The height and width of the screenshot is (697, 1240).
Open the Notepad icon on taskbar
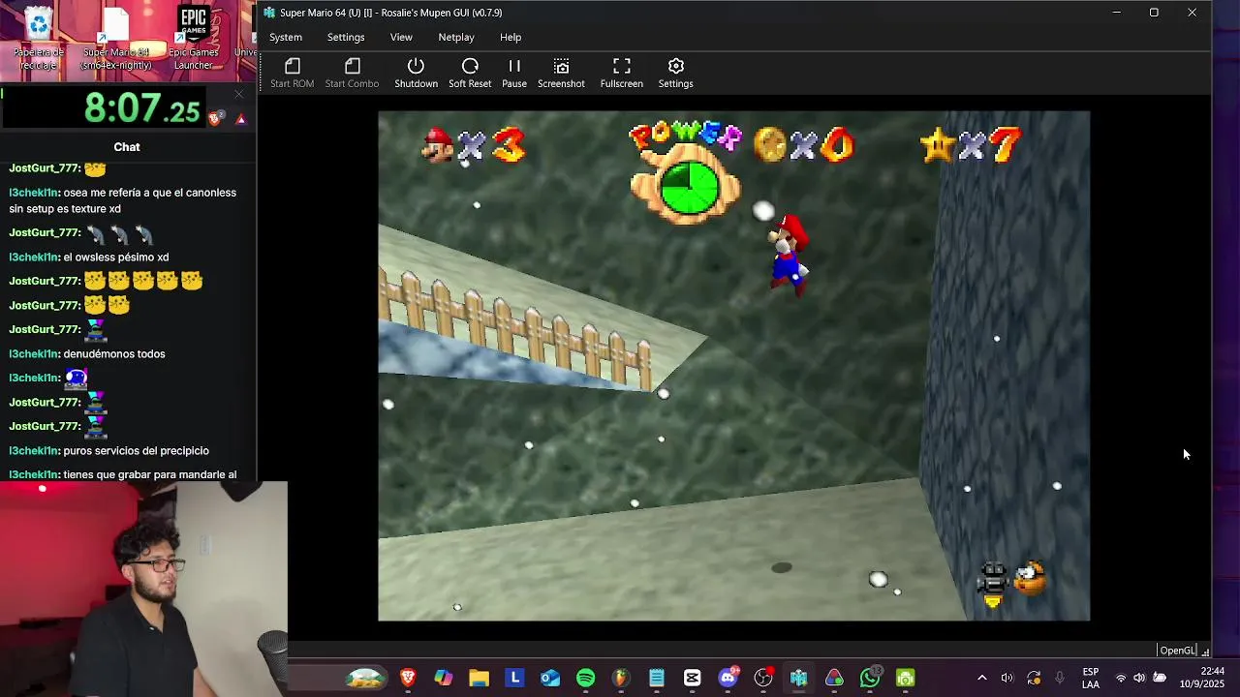[657, 678]
